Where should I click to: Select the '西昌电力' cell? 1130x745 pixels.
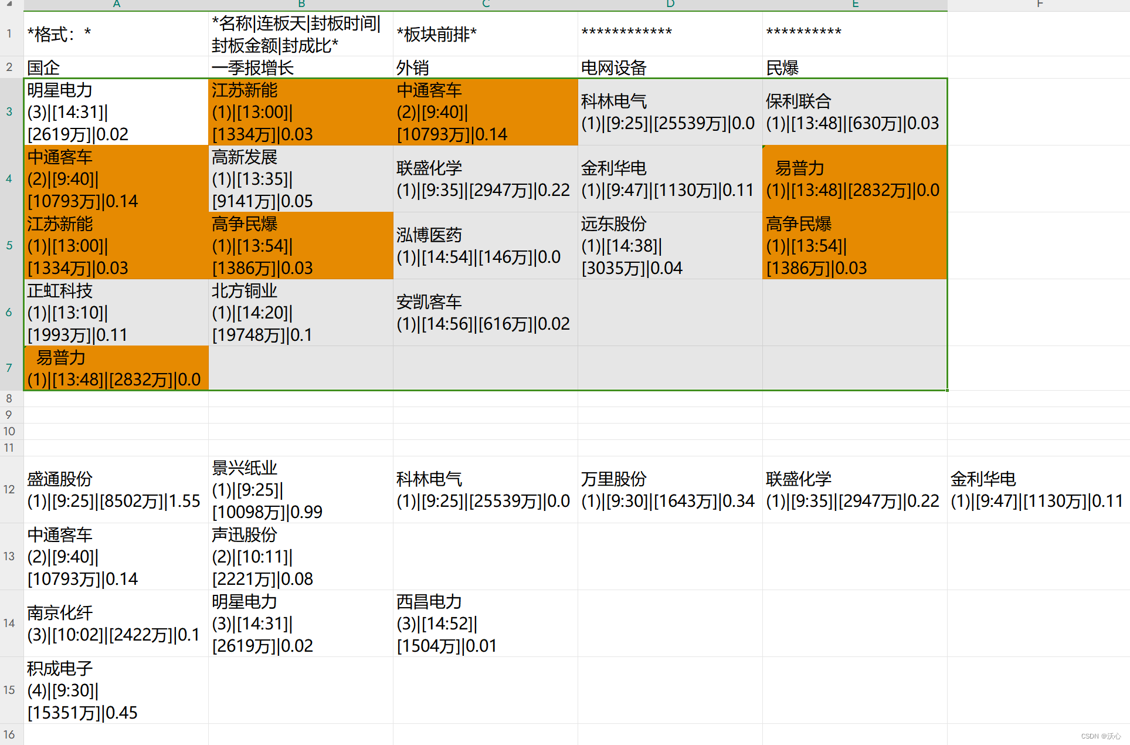[x=486, y=624]
